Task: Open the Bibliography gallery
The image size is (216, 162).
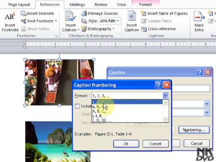Action: (98, 29)
